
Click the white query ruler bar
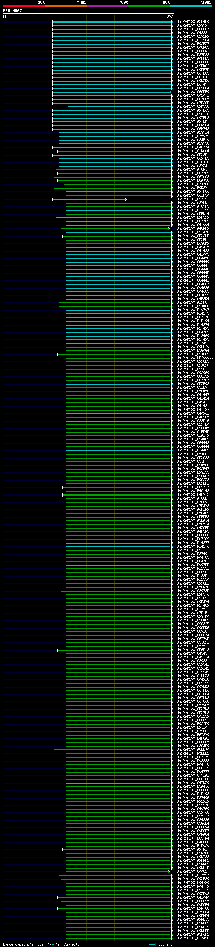pyautogui.click(x=89, y=13)
